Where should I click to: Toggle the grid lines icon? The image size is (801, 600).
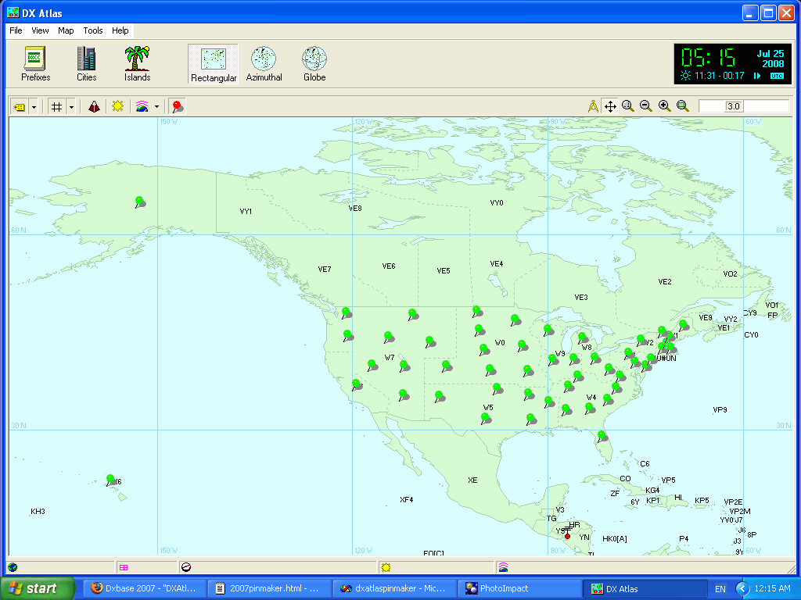click(x=55, y=106)
